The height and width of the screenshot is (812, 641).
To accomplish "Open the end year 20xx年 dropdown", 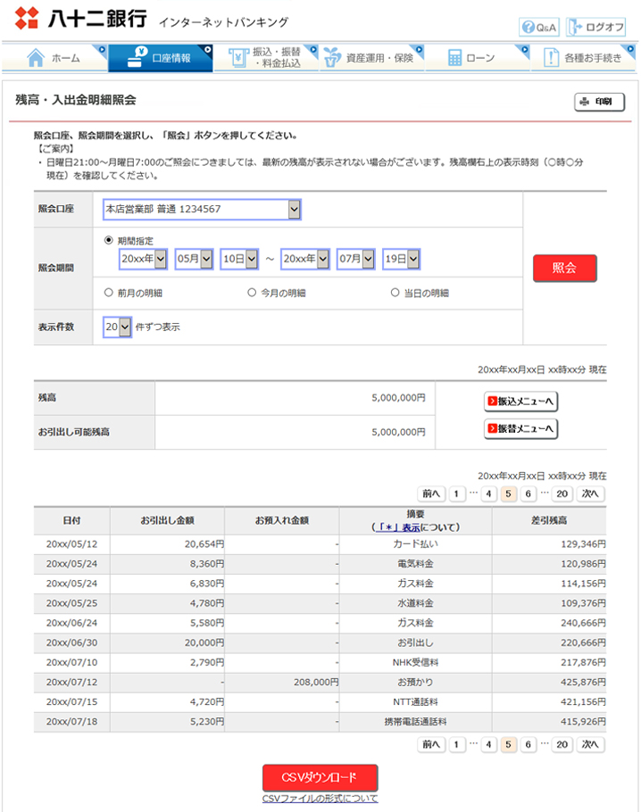I will click(305, 259).
